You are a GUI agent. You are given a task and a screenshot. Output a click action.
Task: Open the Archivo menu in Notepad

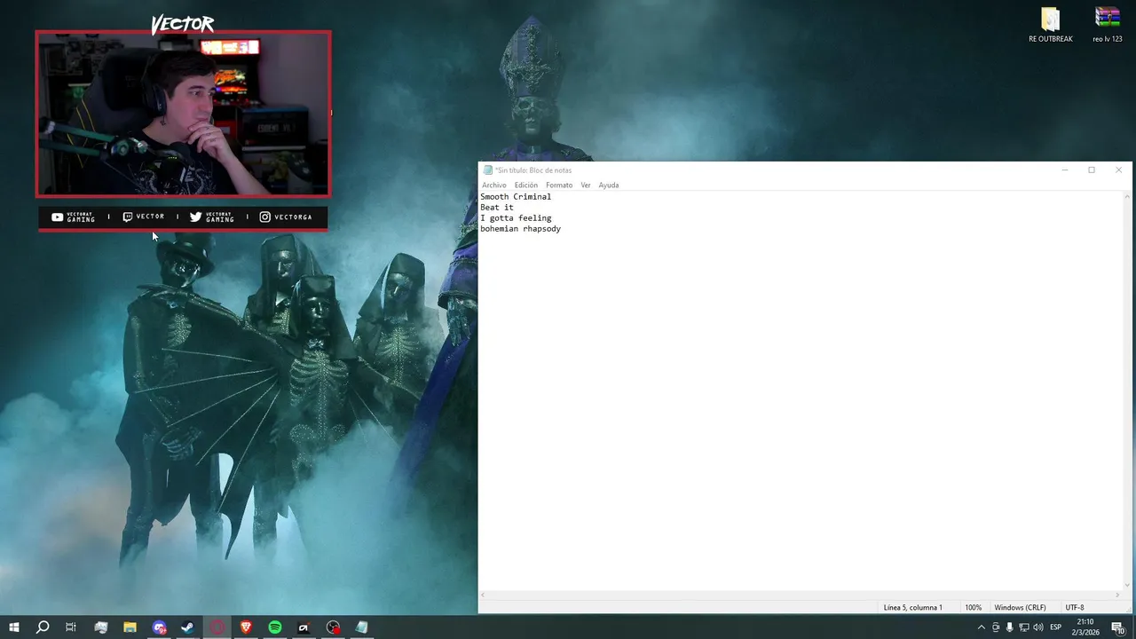(493, 185)
